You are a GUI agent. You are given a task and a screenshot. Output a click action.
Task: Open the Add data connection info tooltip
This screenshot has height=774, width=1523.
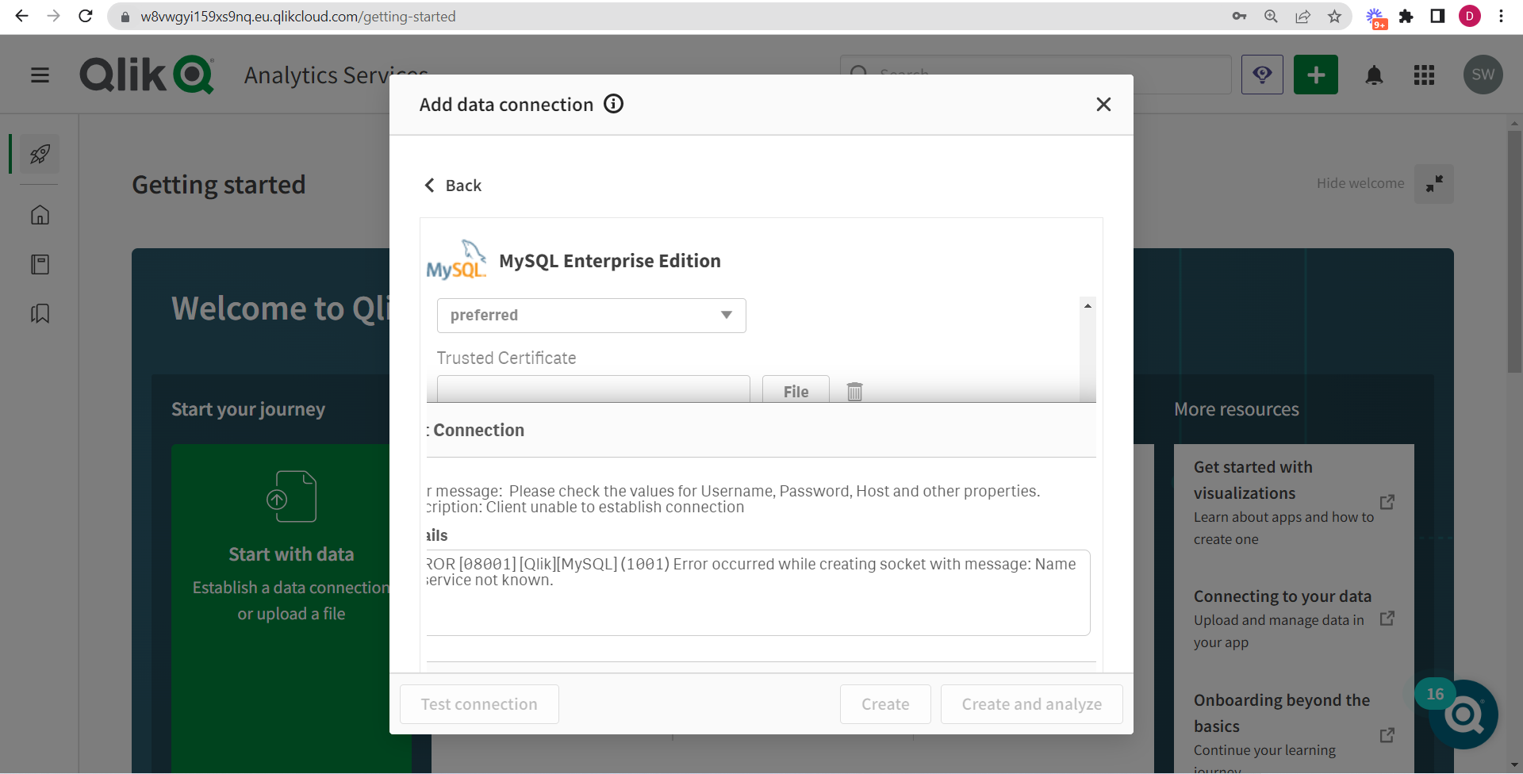(x=613, y=104)
